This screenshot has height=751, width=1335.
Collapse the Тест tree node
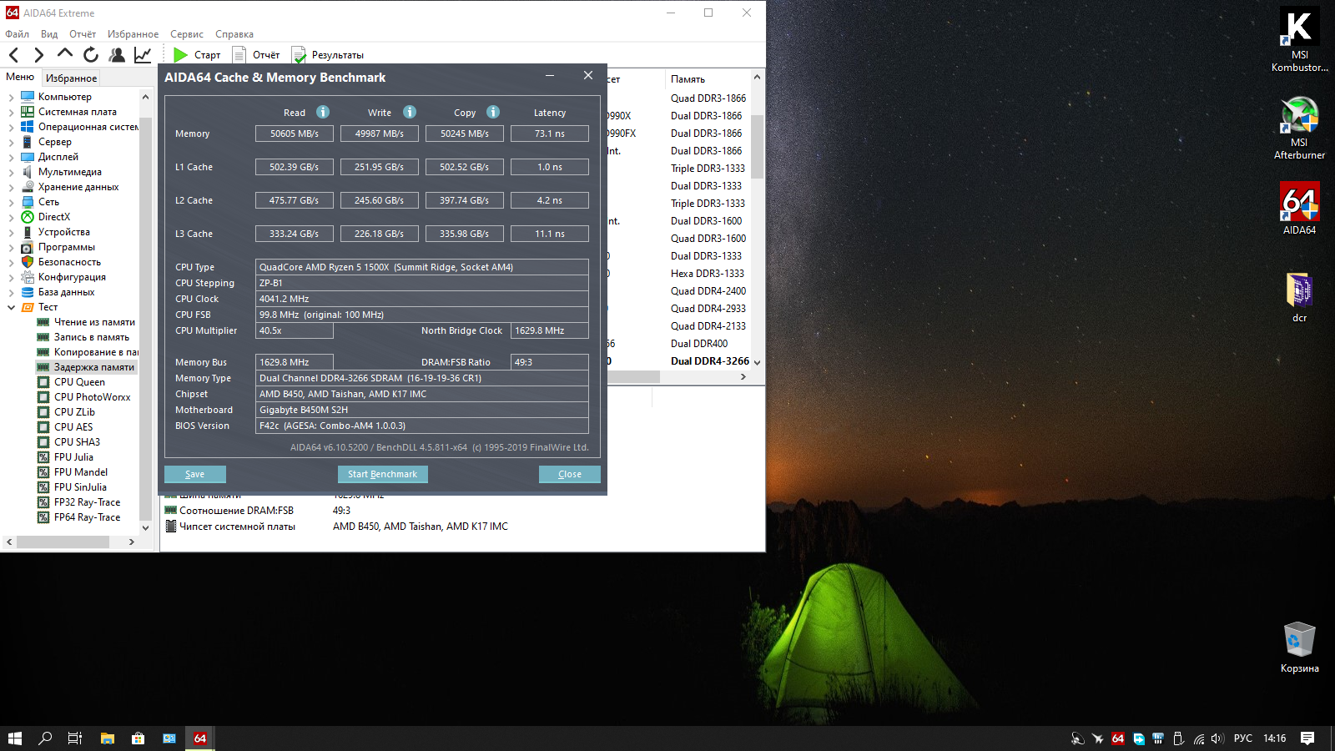click(x=12, y=307)
